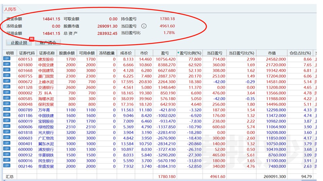Open detail icon for 绿地控股 row
The image size is (323, 181).
coord(7,126)
